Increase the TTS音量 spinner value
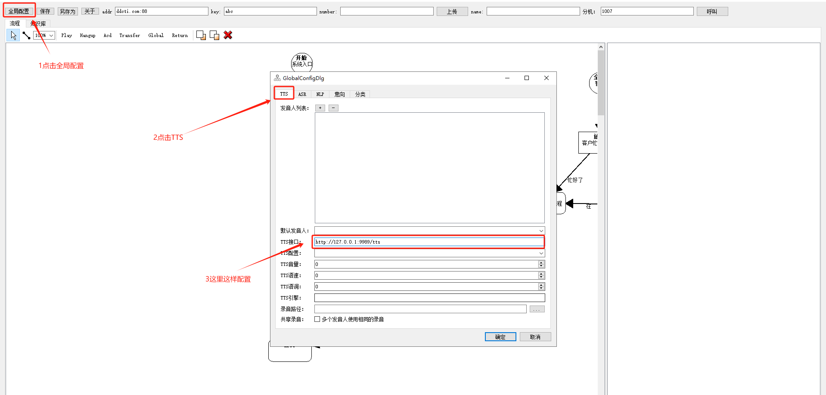 click(541, 262)
